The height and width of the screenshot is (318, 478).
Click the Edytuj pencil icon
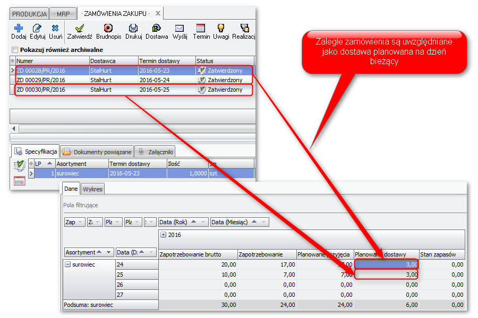pos(37,28)
